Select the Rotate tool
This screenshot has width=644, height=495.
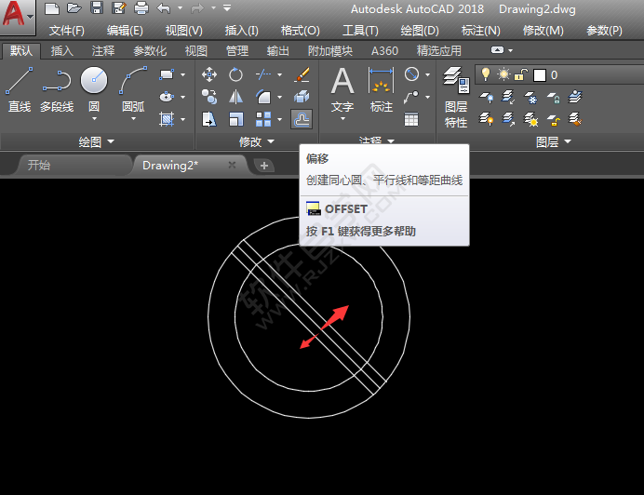(235, 74)
